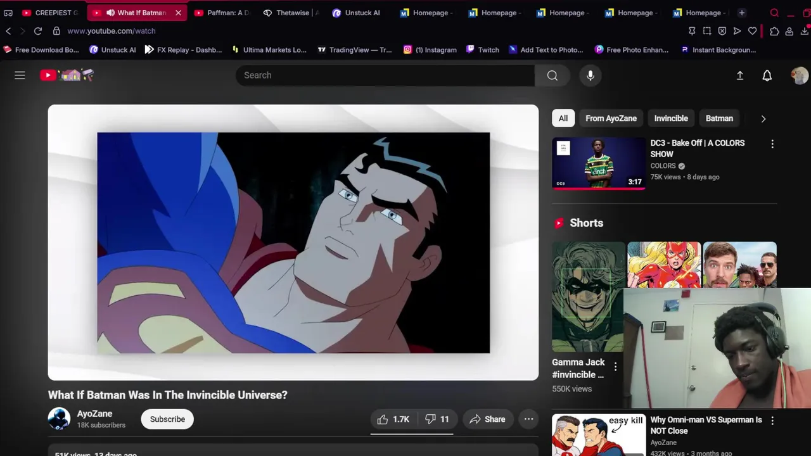This screenshot has width=811, height=456.
Task: Switch to Thetawise browser tab
Action: point(292,13)
